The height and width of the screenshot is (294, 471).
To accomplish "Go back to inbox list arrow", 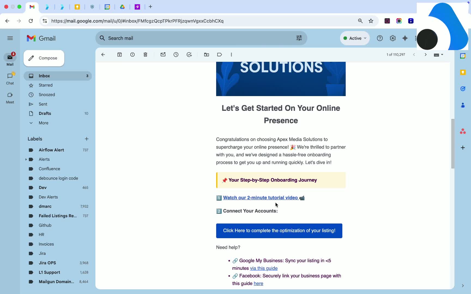I will click(103, 55).
